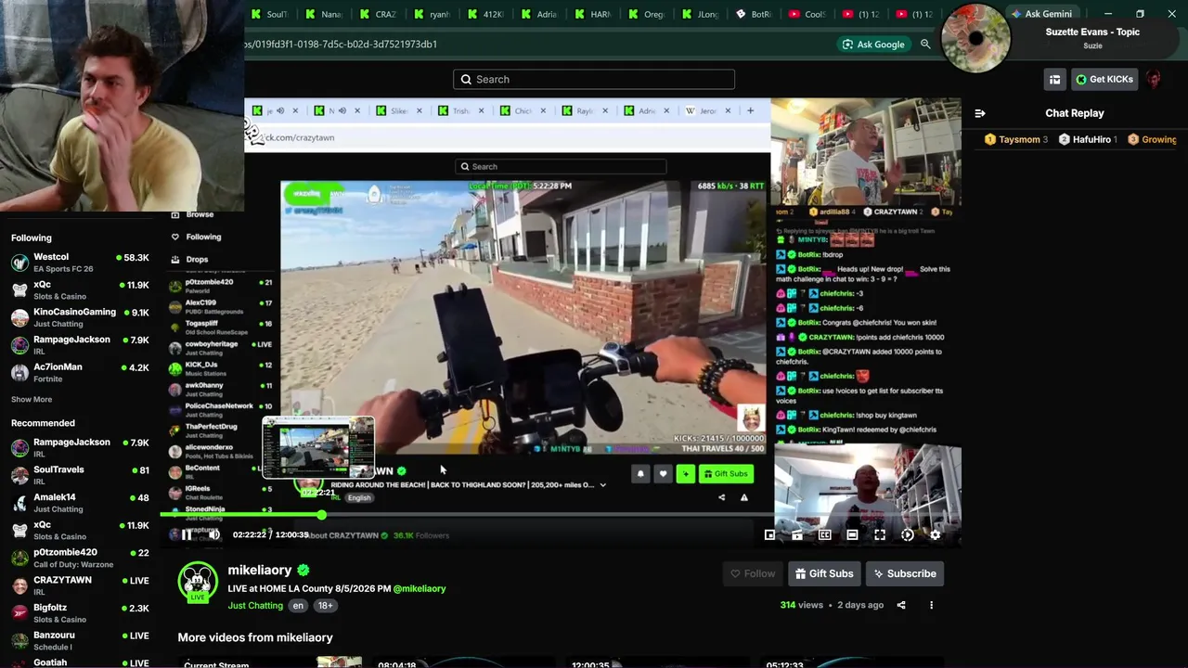The image size is (1188, 668).
Task: Click Ac7ionMan's avatar icon
Action: [x=19, y=372]
